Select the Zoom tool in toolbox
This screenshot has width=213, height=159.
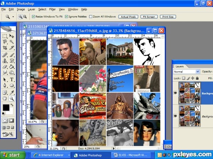(x=12, y=99)
